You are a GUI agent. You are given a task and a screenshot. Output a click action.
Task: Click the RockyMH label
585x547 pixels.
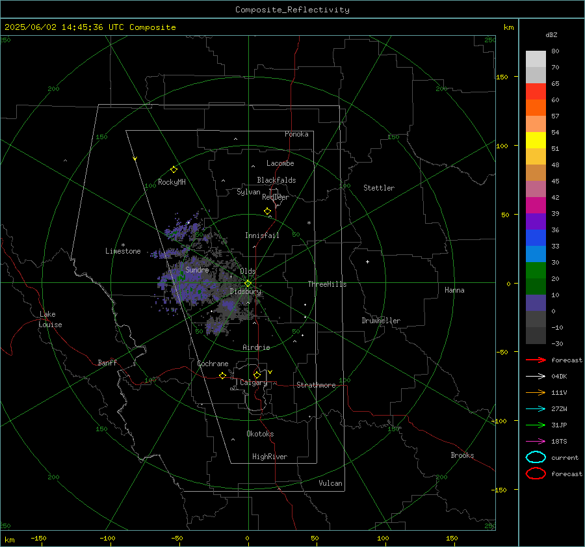point(172,182)
